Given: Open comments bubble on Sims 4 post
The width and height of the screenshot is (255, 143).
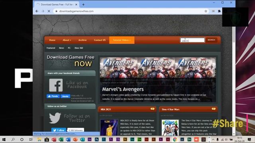Looking at the screenshot, I should (214, 109).
